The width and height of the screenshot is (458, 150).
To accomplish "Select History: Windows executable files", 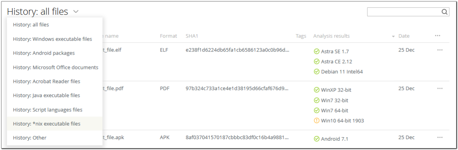I will pyautogui.click(x=53, y=39).
